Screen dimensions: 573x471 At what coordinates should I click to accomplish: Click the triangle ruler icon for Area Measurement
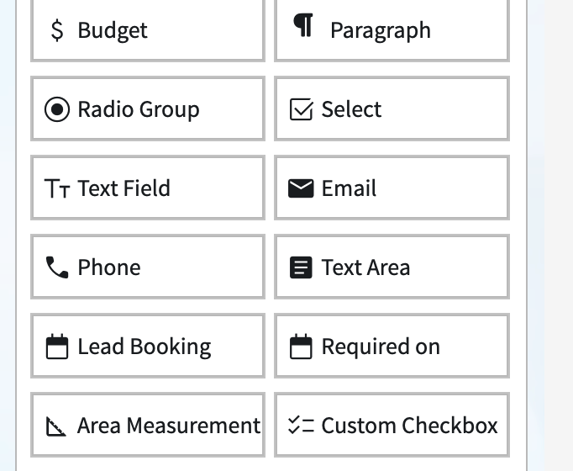tap(57, 426)
